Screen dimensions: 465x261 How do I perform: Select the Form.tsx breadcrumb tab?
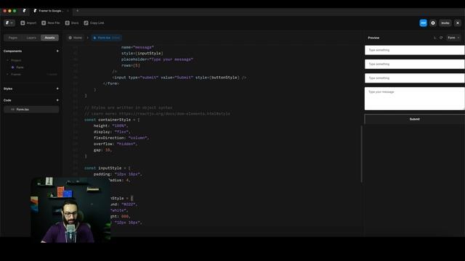pos(107,38)
